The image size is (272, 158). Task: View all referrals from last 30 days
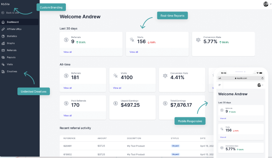coord(68,52)
